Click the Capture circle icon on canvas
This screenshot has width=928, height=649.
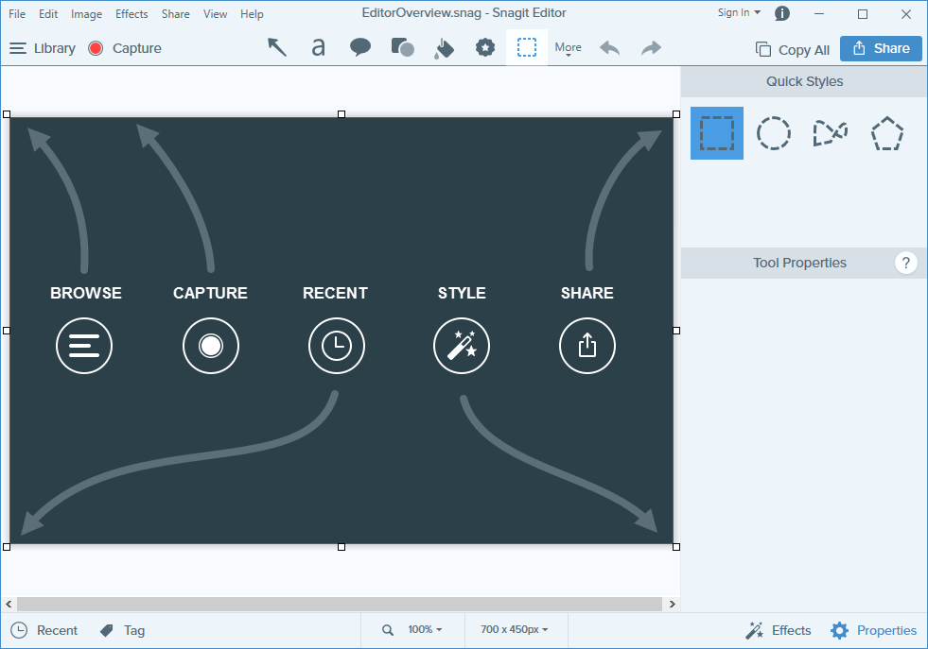211,346
